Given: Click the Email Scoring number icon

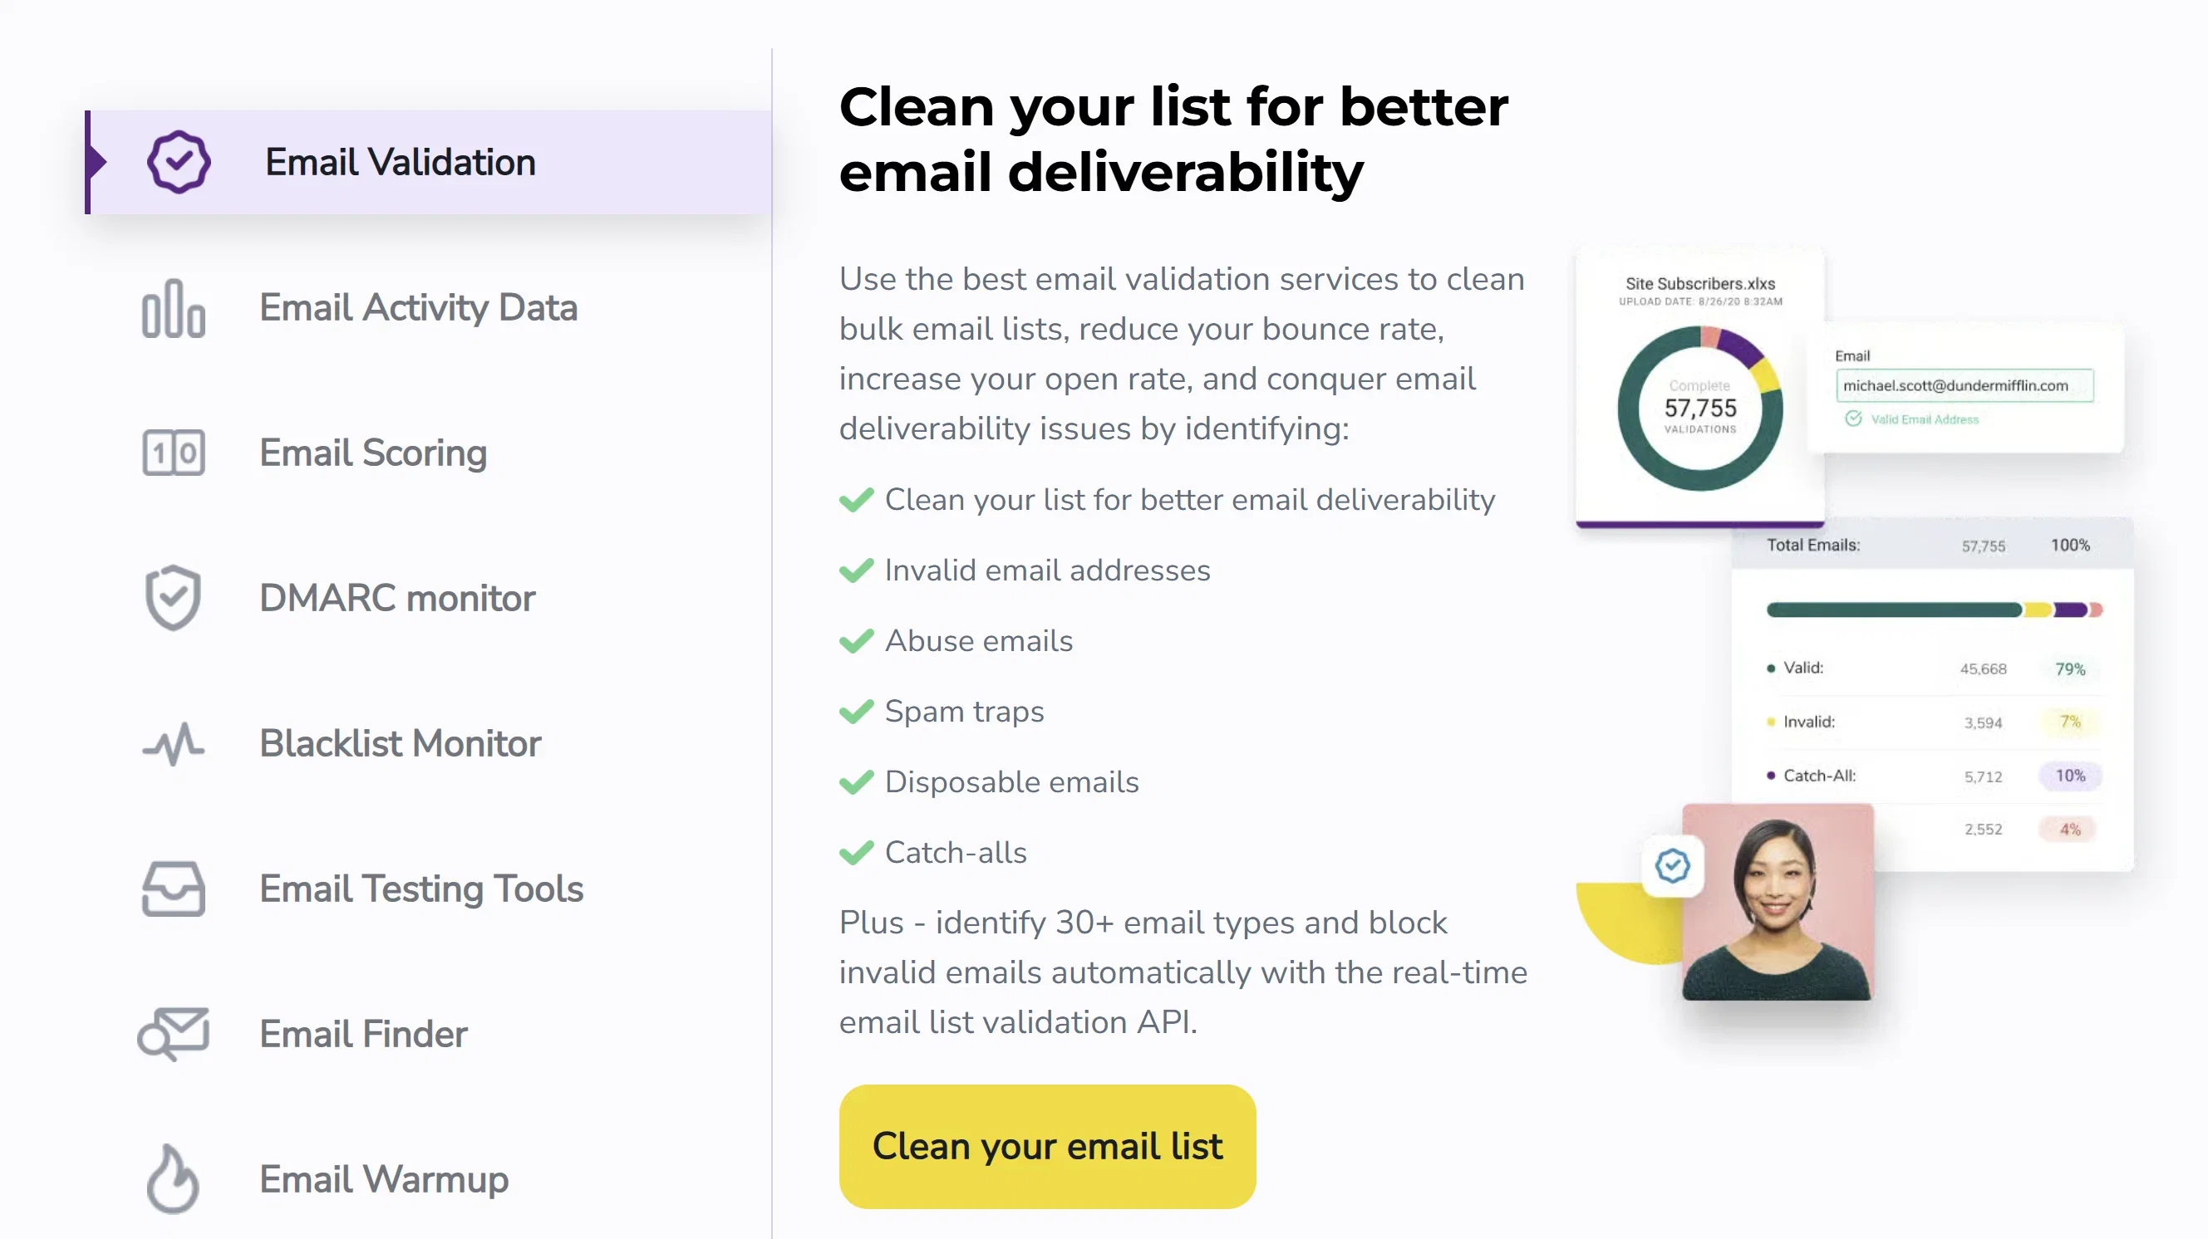Looking at the screenshot, I should pyautogui.click(x=173, y=453).
